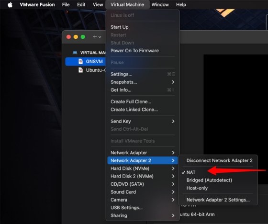268x224 pixels.
Task: Click the GNSVM file icon
Action: [x=80, y=62]
